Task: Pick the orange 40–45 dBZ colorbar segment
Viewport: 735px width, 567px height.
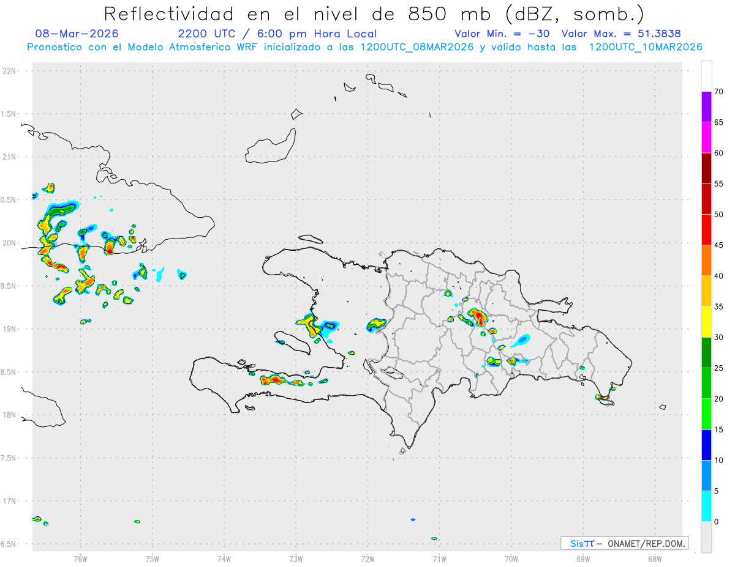Action: [x=706, y=261]
